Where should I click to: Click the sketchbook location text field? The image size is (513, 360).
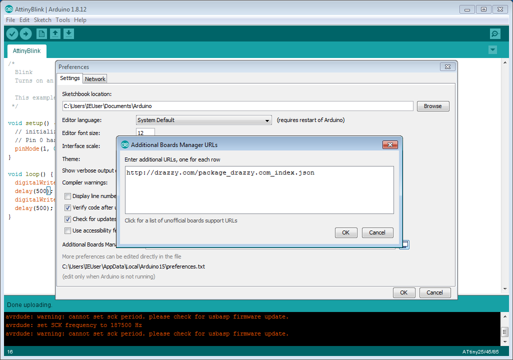[238, 106]
